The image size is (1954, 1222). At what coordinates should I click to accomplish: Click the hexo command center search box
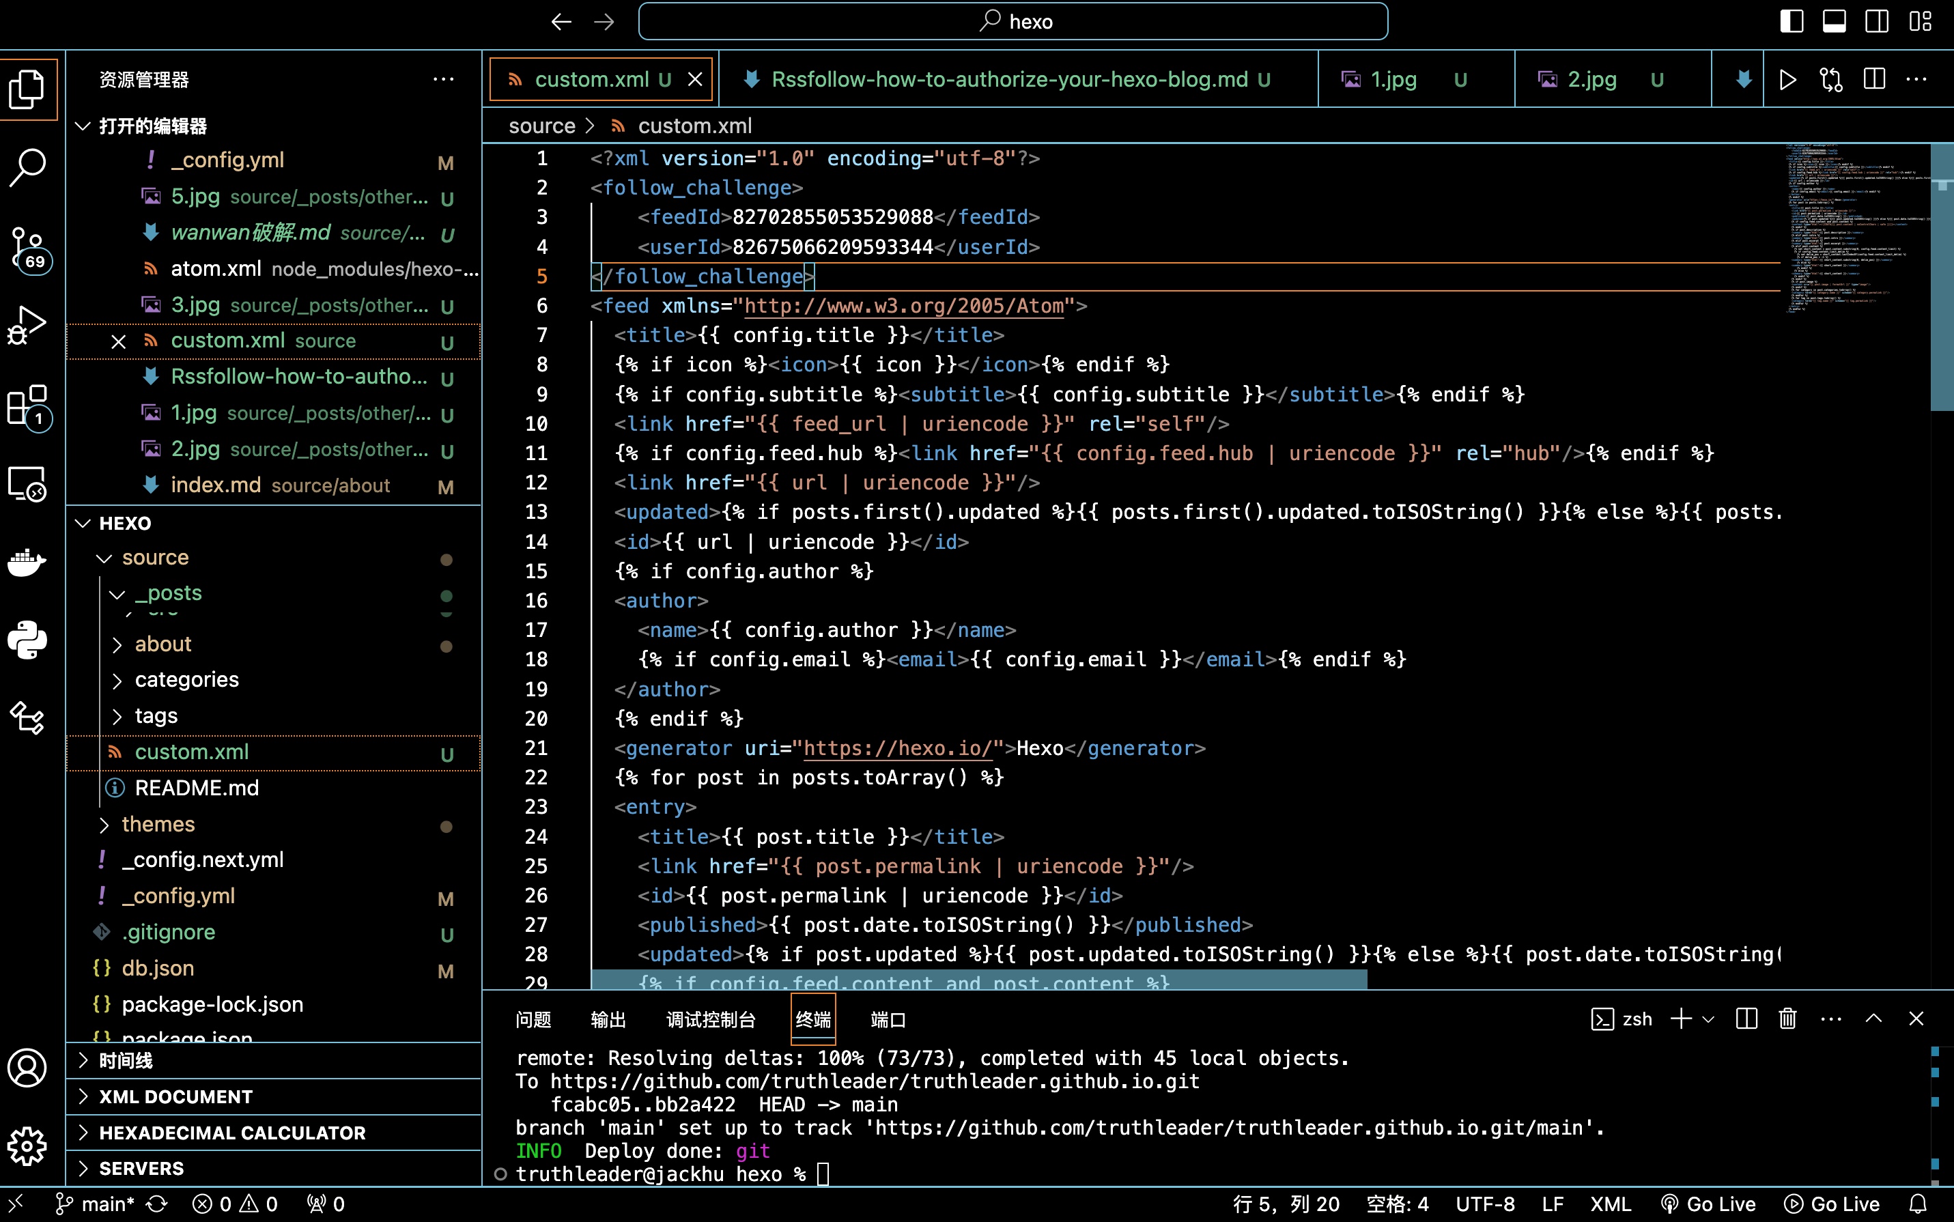tap(1013, 22)
